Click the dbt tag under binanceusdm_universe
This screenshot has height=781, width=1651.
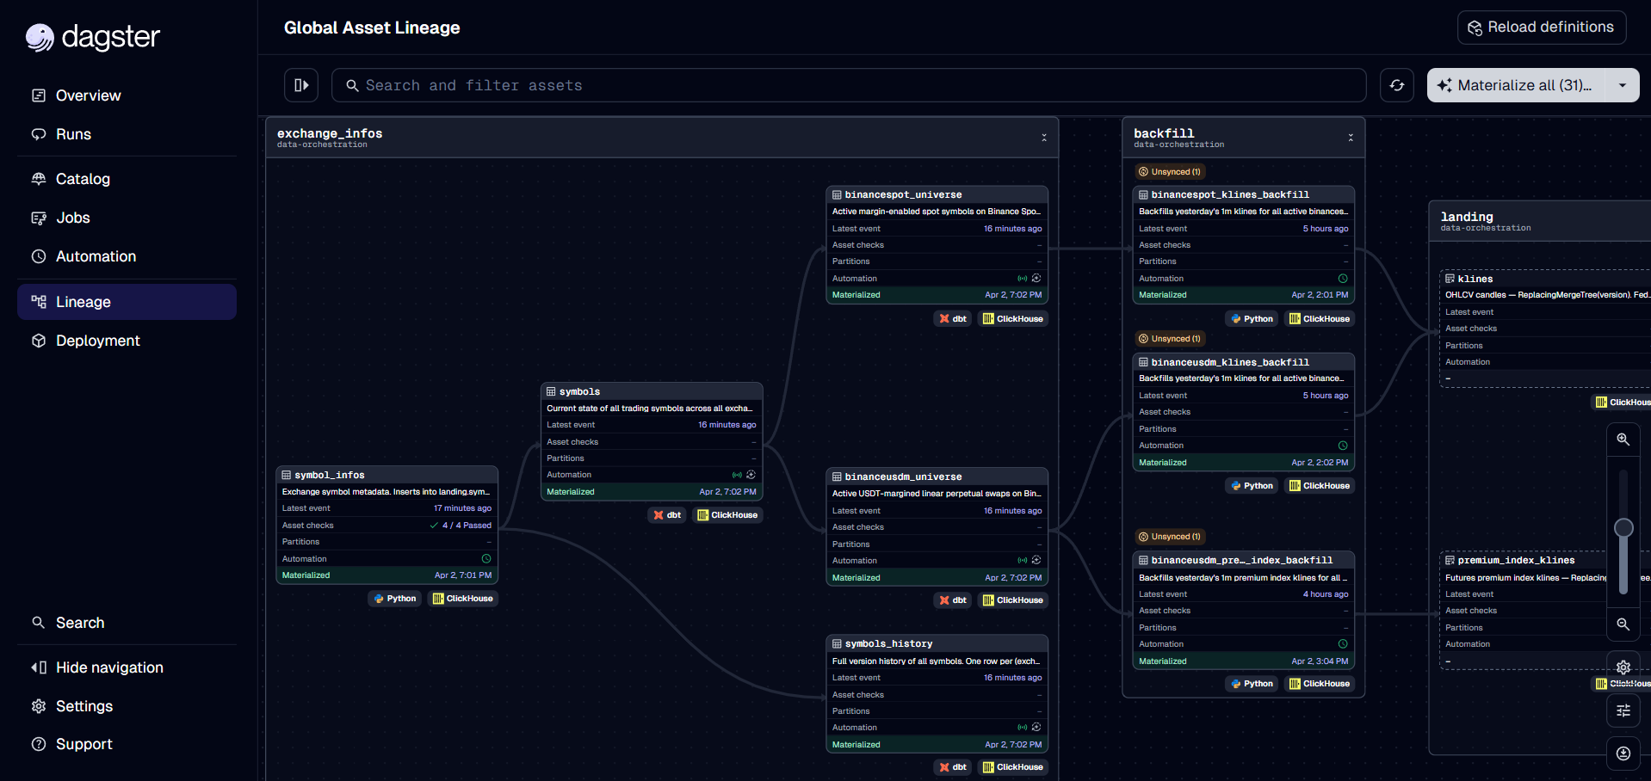coord(953,600)
